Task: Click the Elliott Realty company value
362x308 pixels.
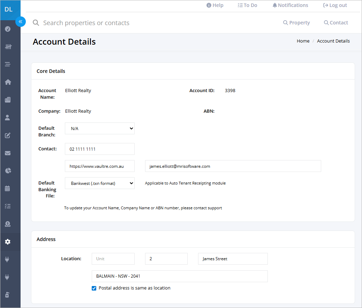Action: [x=78, y=111]
